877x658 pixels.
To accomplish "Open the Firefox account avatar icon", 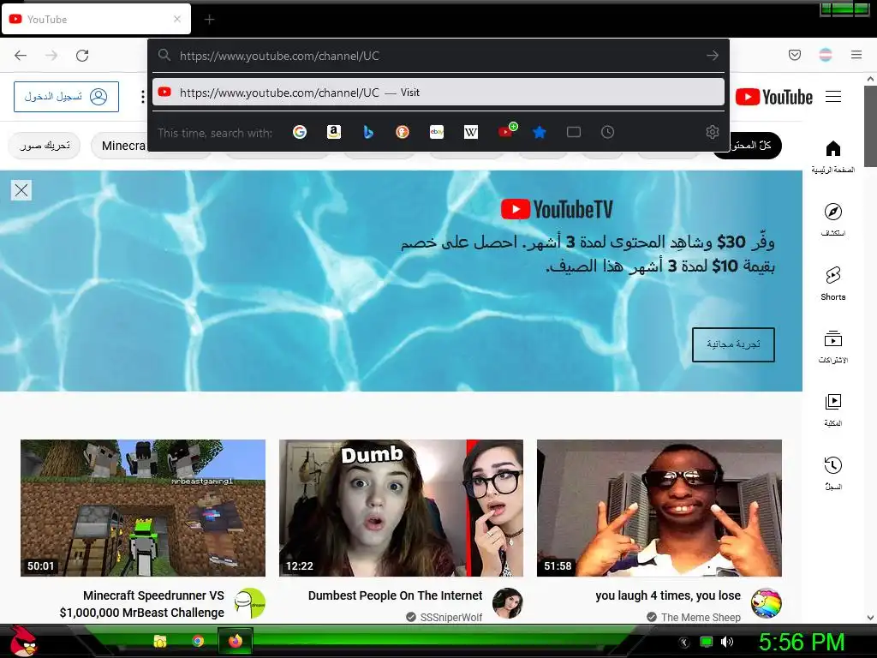I will tap(825, 55).
